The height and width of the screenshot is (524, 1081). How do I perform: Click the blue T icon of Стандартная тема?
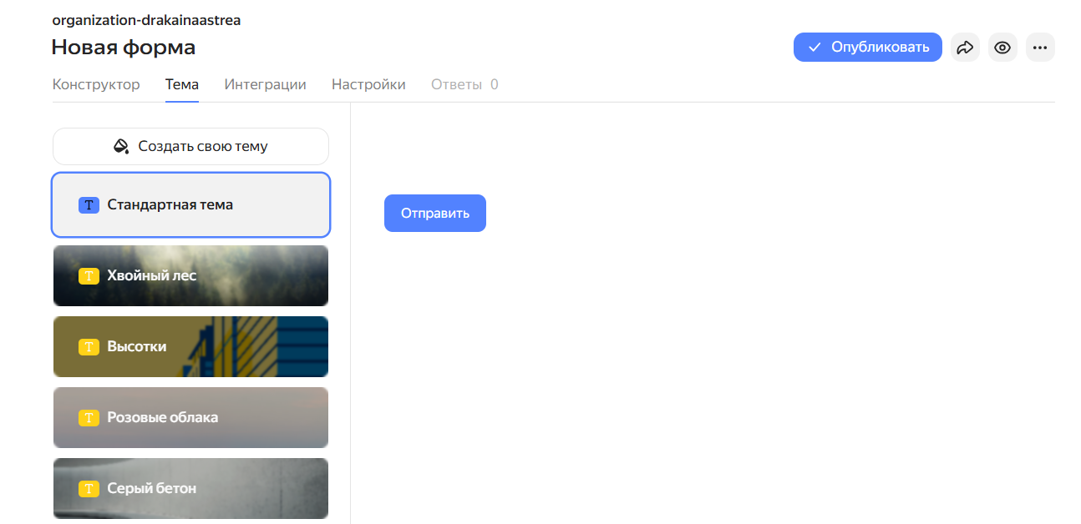(x=89, y=205)
